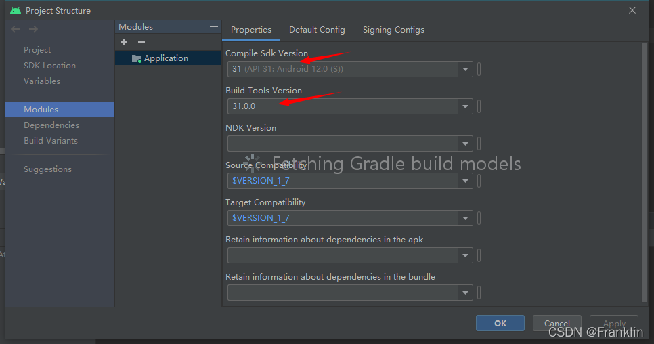The height and width of the screenshot is (344, 654).
Task: Open Variables in the sidebar
Action: pyautogui.click(x=42, y=81)
